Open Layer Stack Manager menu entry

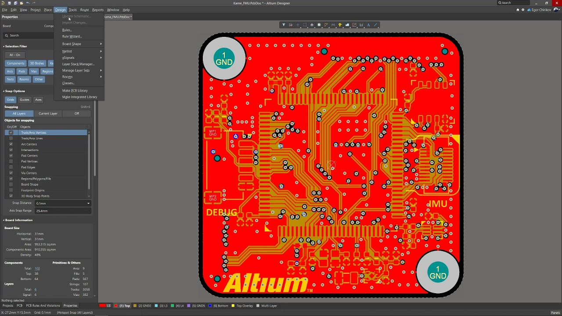79,64
